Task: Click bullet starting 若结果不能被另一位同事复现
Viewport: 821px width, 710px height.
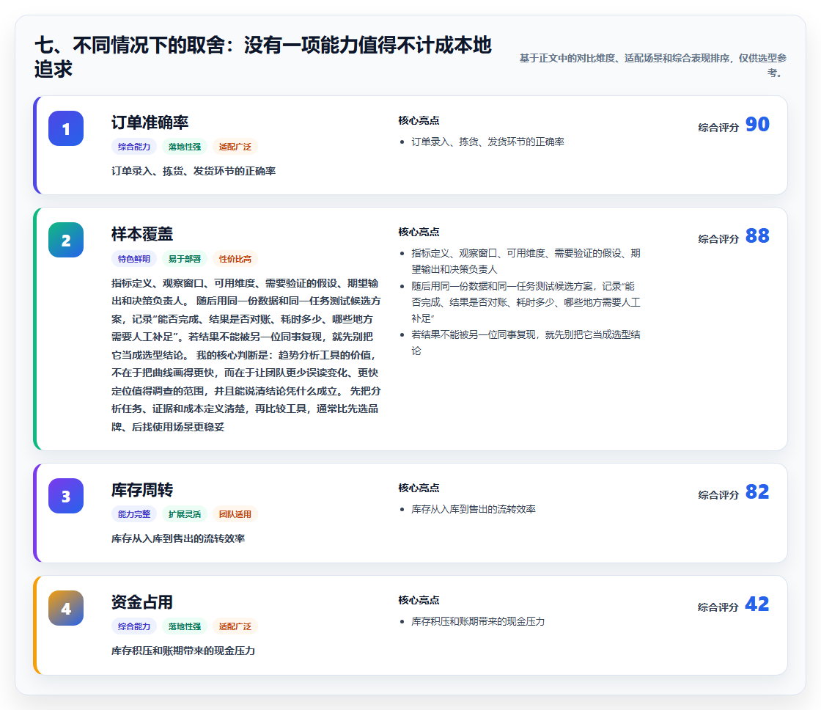Action: pyautogui.click(x=526, y=343)
